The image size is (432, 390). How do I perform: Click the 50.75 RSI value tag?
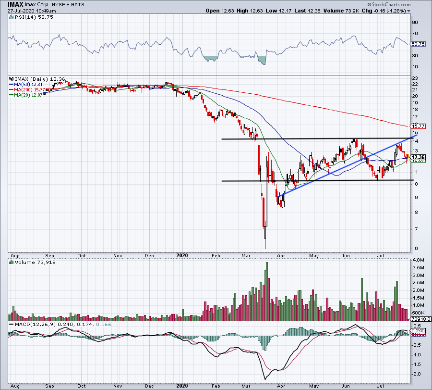pyautogui.click(x=418, y=44)
